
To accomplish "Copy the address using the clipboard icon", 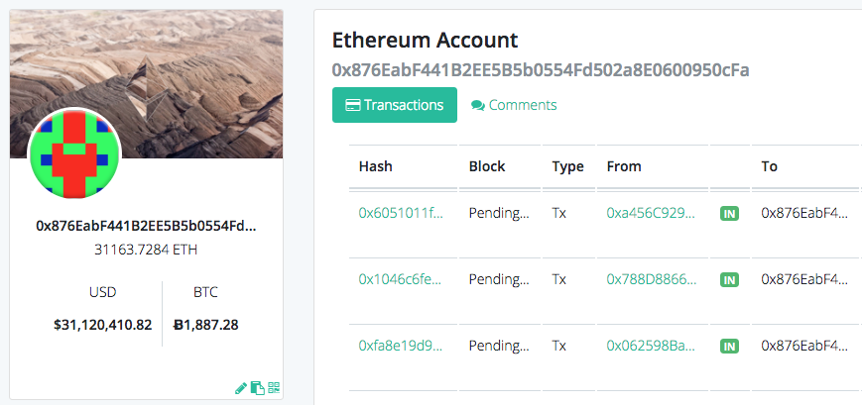I will (x=257, y=388).
